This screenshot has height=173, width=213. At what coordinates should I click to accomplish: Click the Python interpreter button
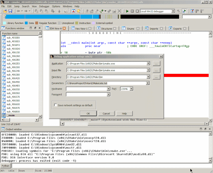click(x=5, y=166)
